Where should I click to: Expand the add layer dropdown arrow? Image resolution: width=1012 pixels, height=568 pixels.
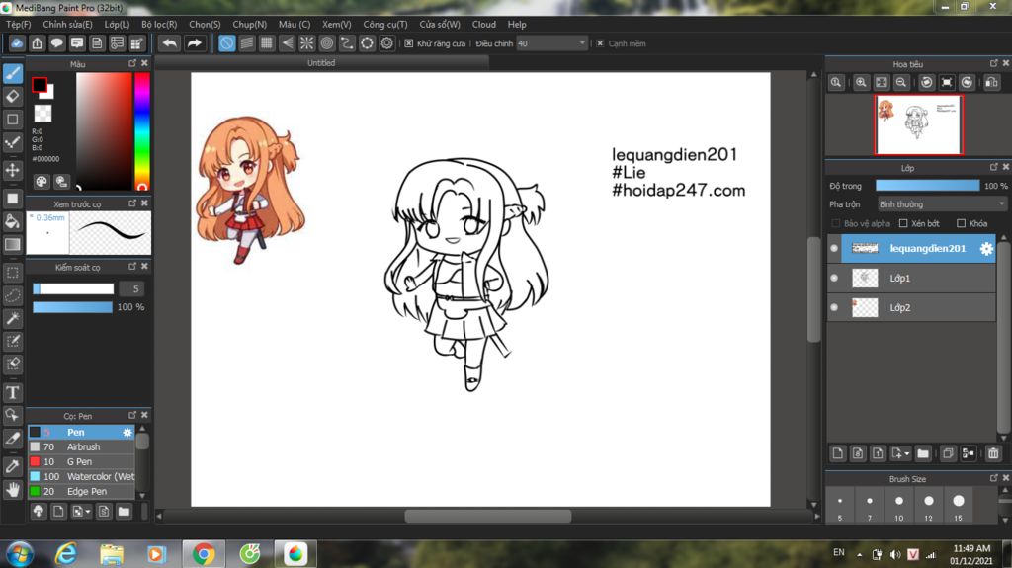coord(906,453)
